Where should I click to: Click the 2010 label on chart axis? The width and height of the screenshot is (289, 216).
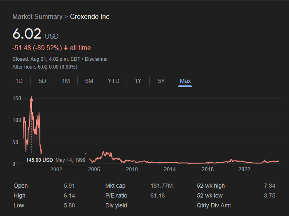pos(132,169)
